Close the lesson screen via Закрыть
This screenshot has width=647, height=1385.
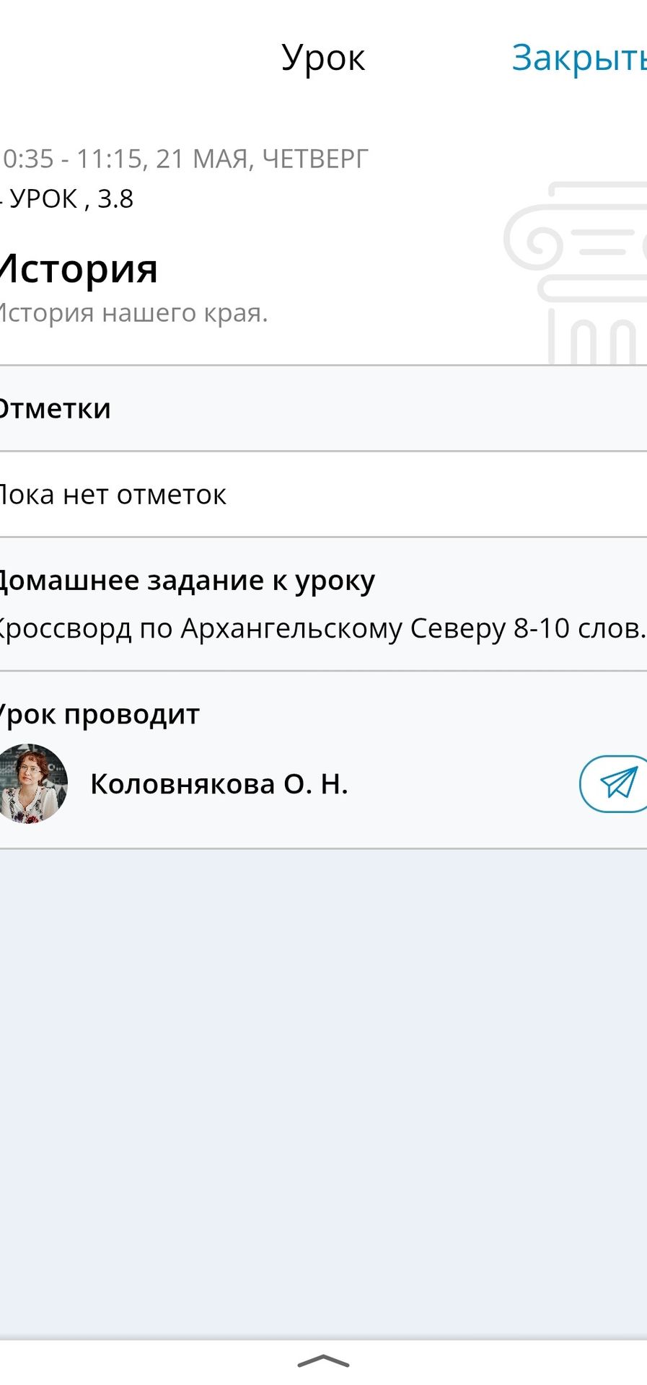[x=579, y=58]
